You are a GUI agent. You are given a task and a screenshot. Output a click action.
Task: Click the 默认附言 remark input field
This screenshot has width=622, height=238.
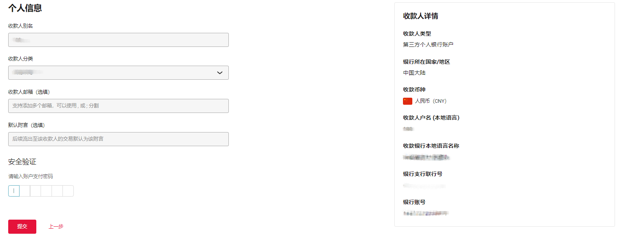[118, 139]
